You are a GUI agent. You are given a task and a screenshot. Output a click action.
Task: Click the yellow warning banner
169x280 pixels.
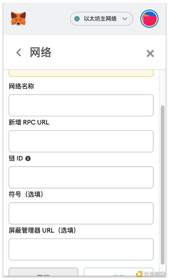(x=81, y=73)
